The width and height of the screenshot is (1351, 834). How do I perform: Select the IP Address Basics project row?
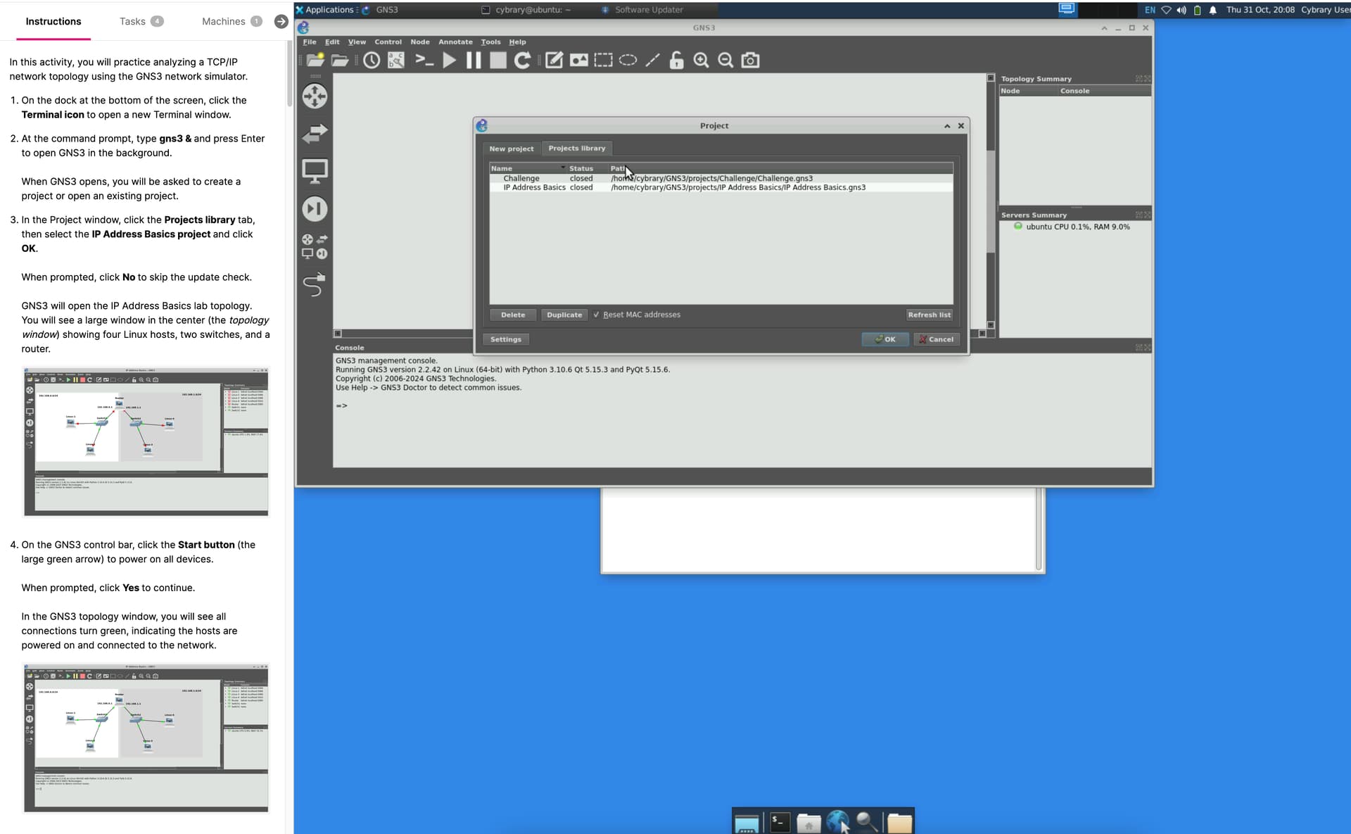tap(535, 188)
